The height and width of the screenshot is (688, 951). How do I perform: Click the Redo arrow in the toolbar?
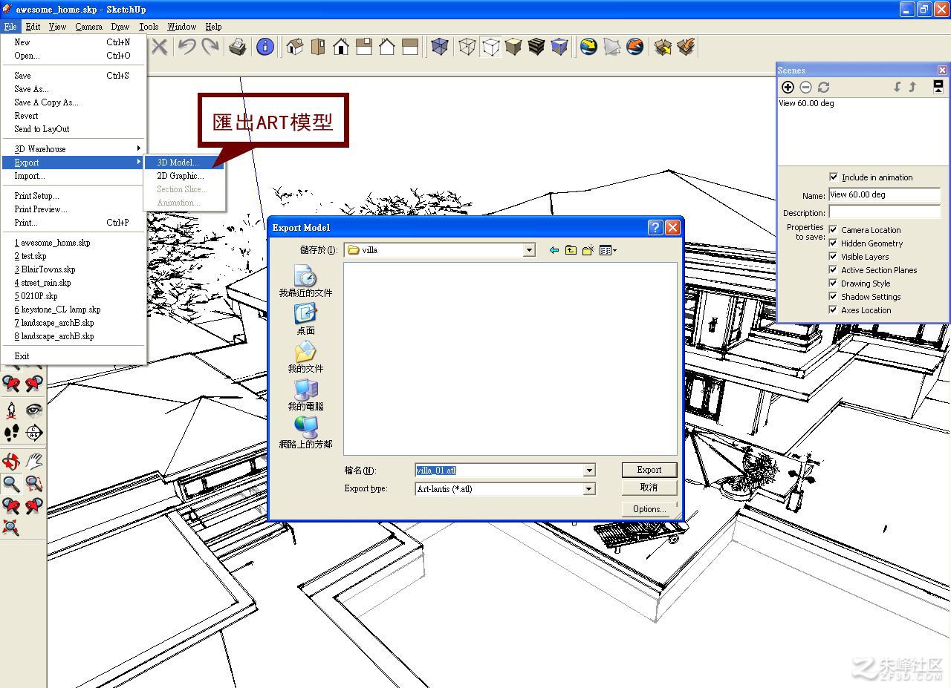click(x=210, y=47)
